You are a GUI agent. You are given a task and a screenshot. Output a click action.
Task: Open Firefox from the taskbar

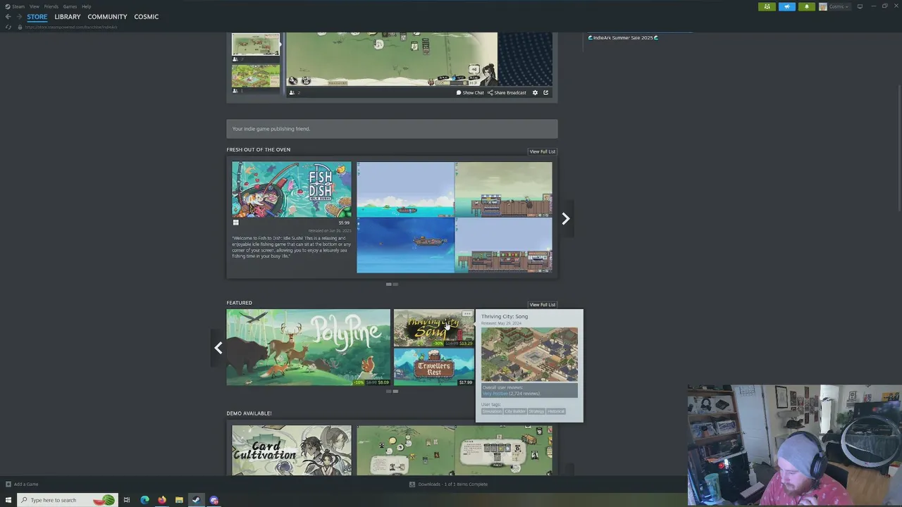coord(162,500)
